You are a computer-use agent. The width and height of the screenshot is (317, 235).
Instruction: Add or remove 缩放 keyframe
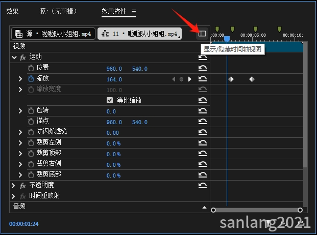(181, 79)
